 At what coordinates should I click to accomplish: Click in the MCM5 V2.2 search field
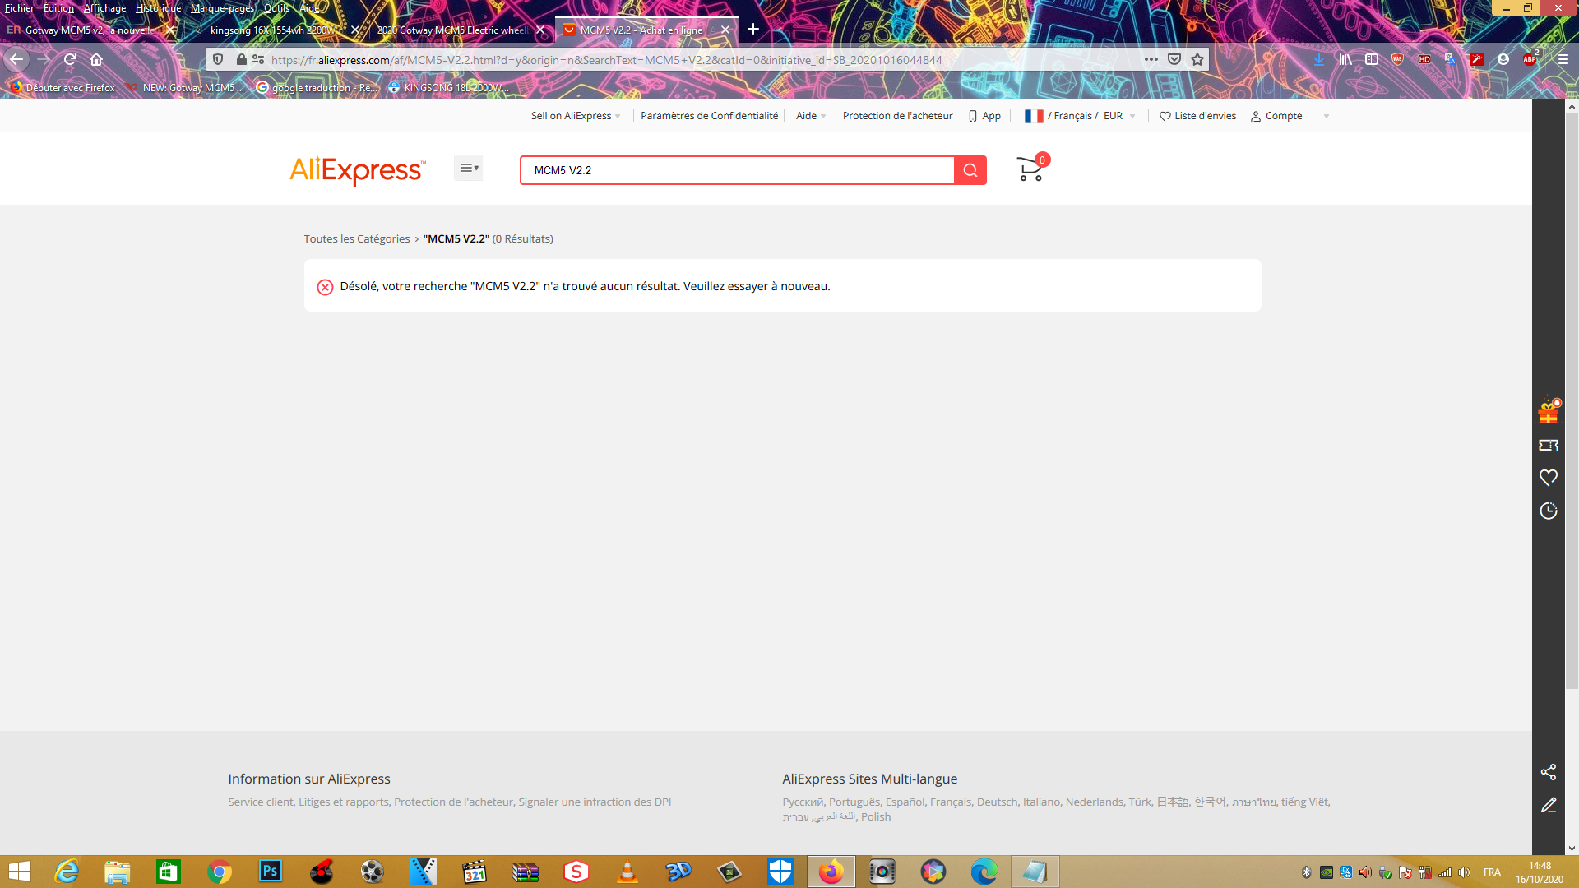tap(738, 170)
